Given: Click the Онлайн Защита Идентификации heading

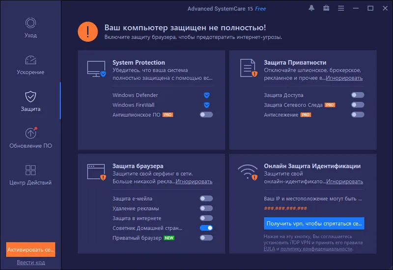Looking at the screenshot, I should [x=312, y=166].
